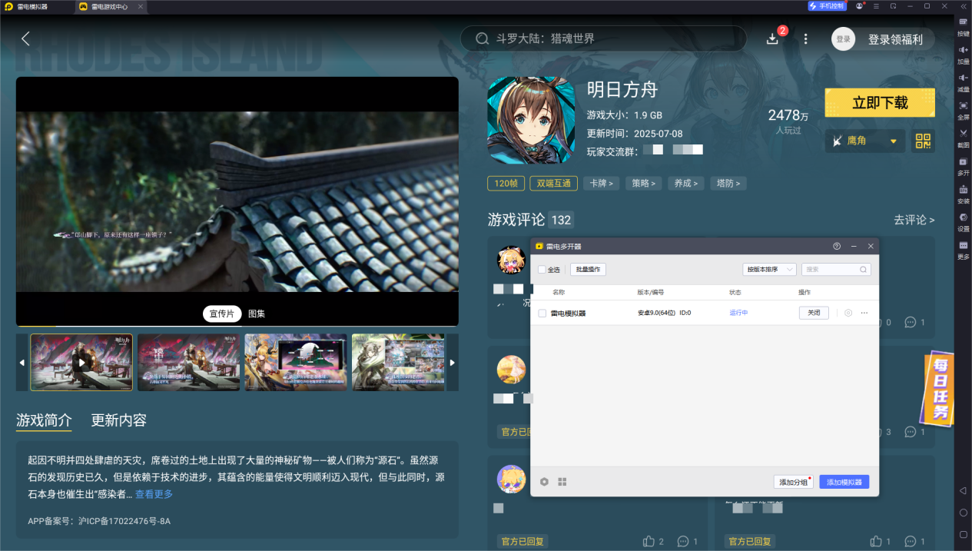
Task: Select the 图集 gallery tab
Action: pos(257,314)
